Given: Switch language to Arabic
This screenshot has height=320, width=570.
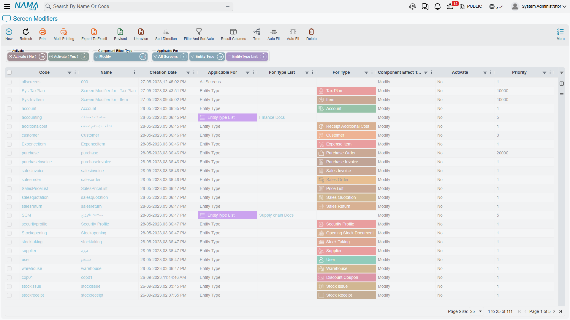Looking at the screenshot, I should pos(496,6).
